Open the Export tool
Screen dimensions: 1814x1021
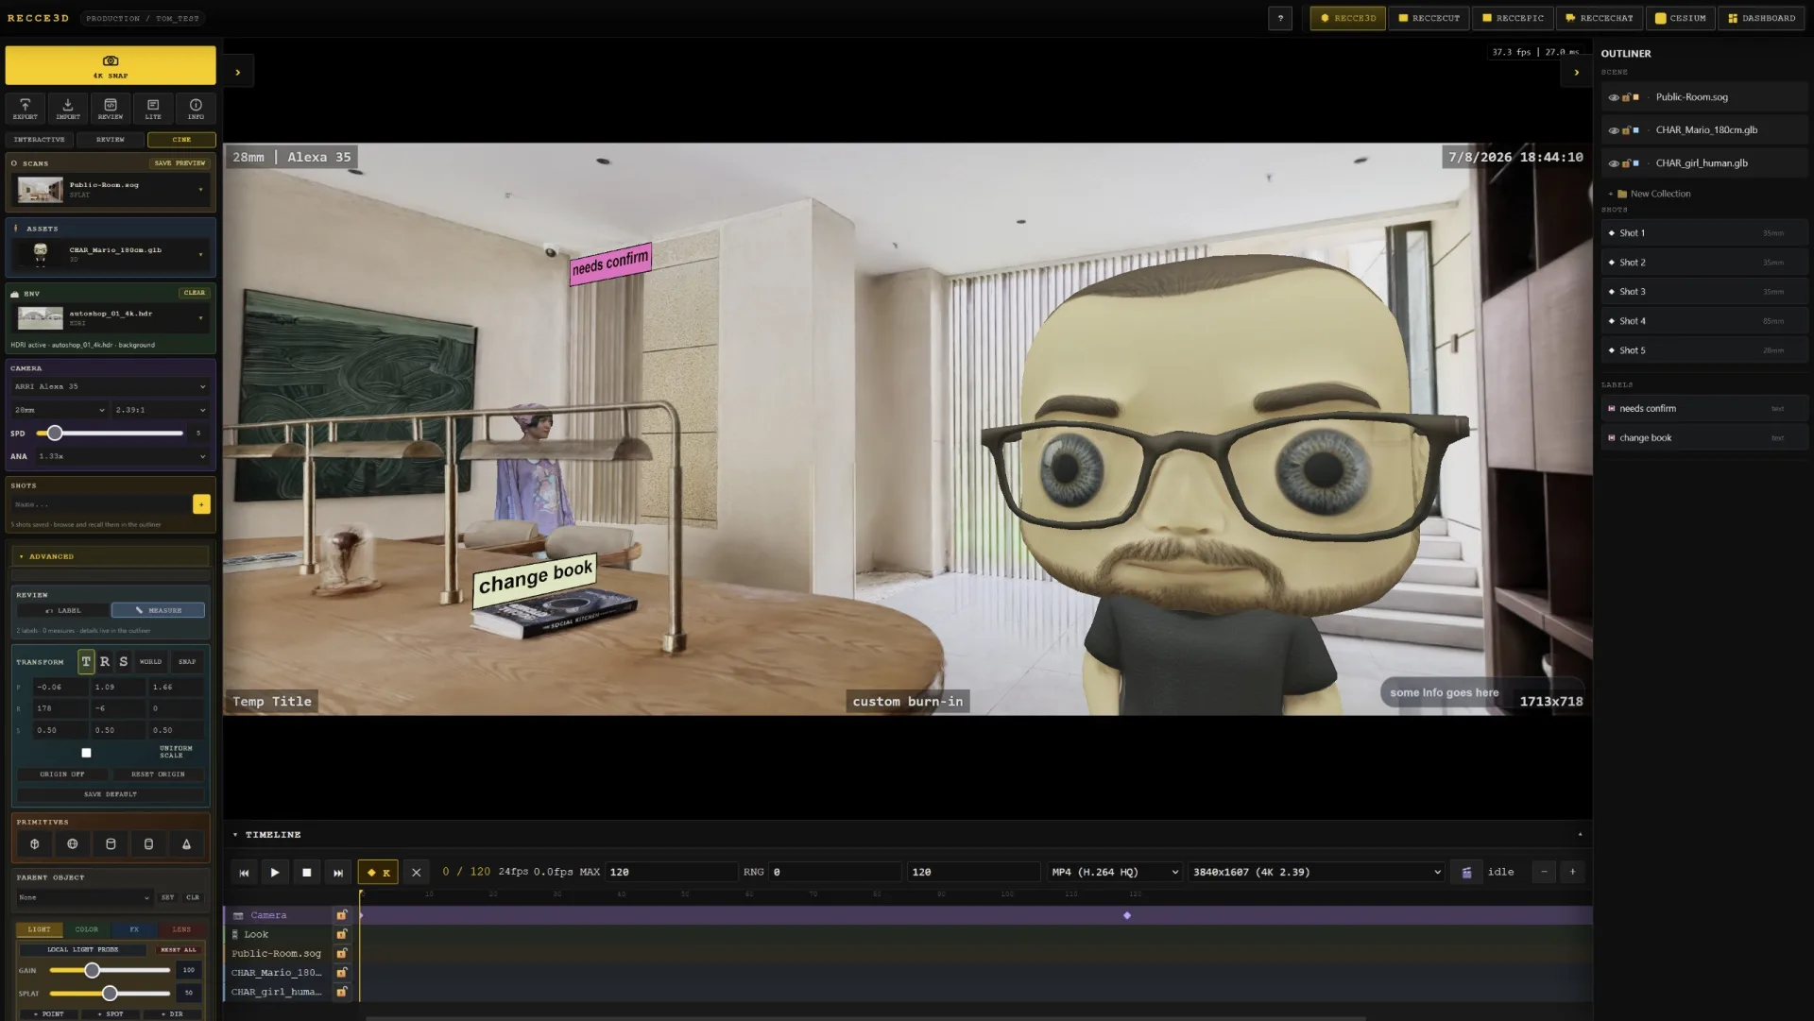click(26, 109)
